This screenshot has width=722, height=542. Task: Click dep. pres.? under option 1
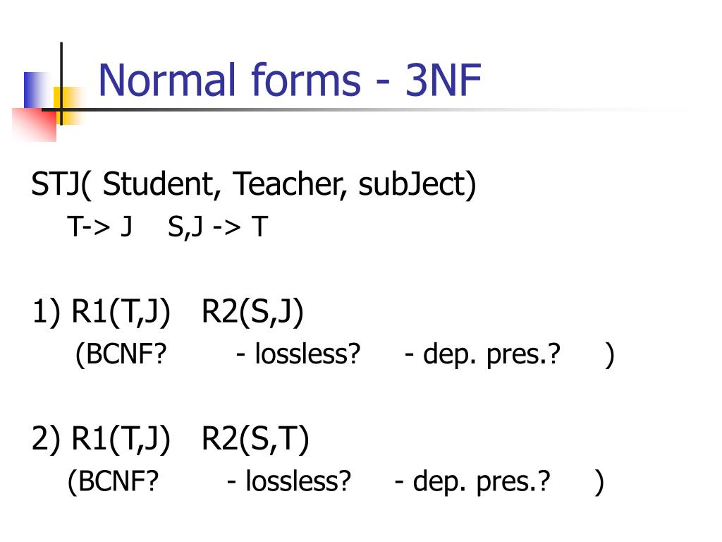coord(491,355)
